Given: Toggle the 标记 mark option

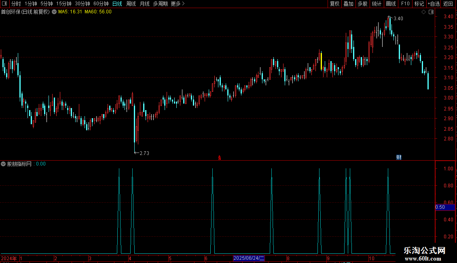Looking at the screenshot, I should coord(419,4).
